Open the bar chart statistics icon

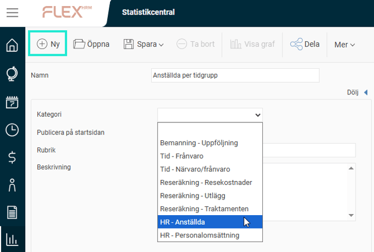coord(12,240)
